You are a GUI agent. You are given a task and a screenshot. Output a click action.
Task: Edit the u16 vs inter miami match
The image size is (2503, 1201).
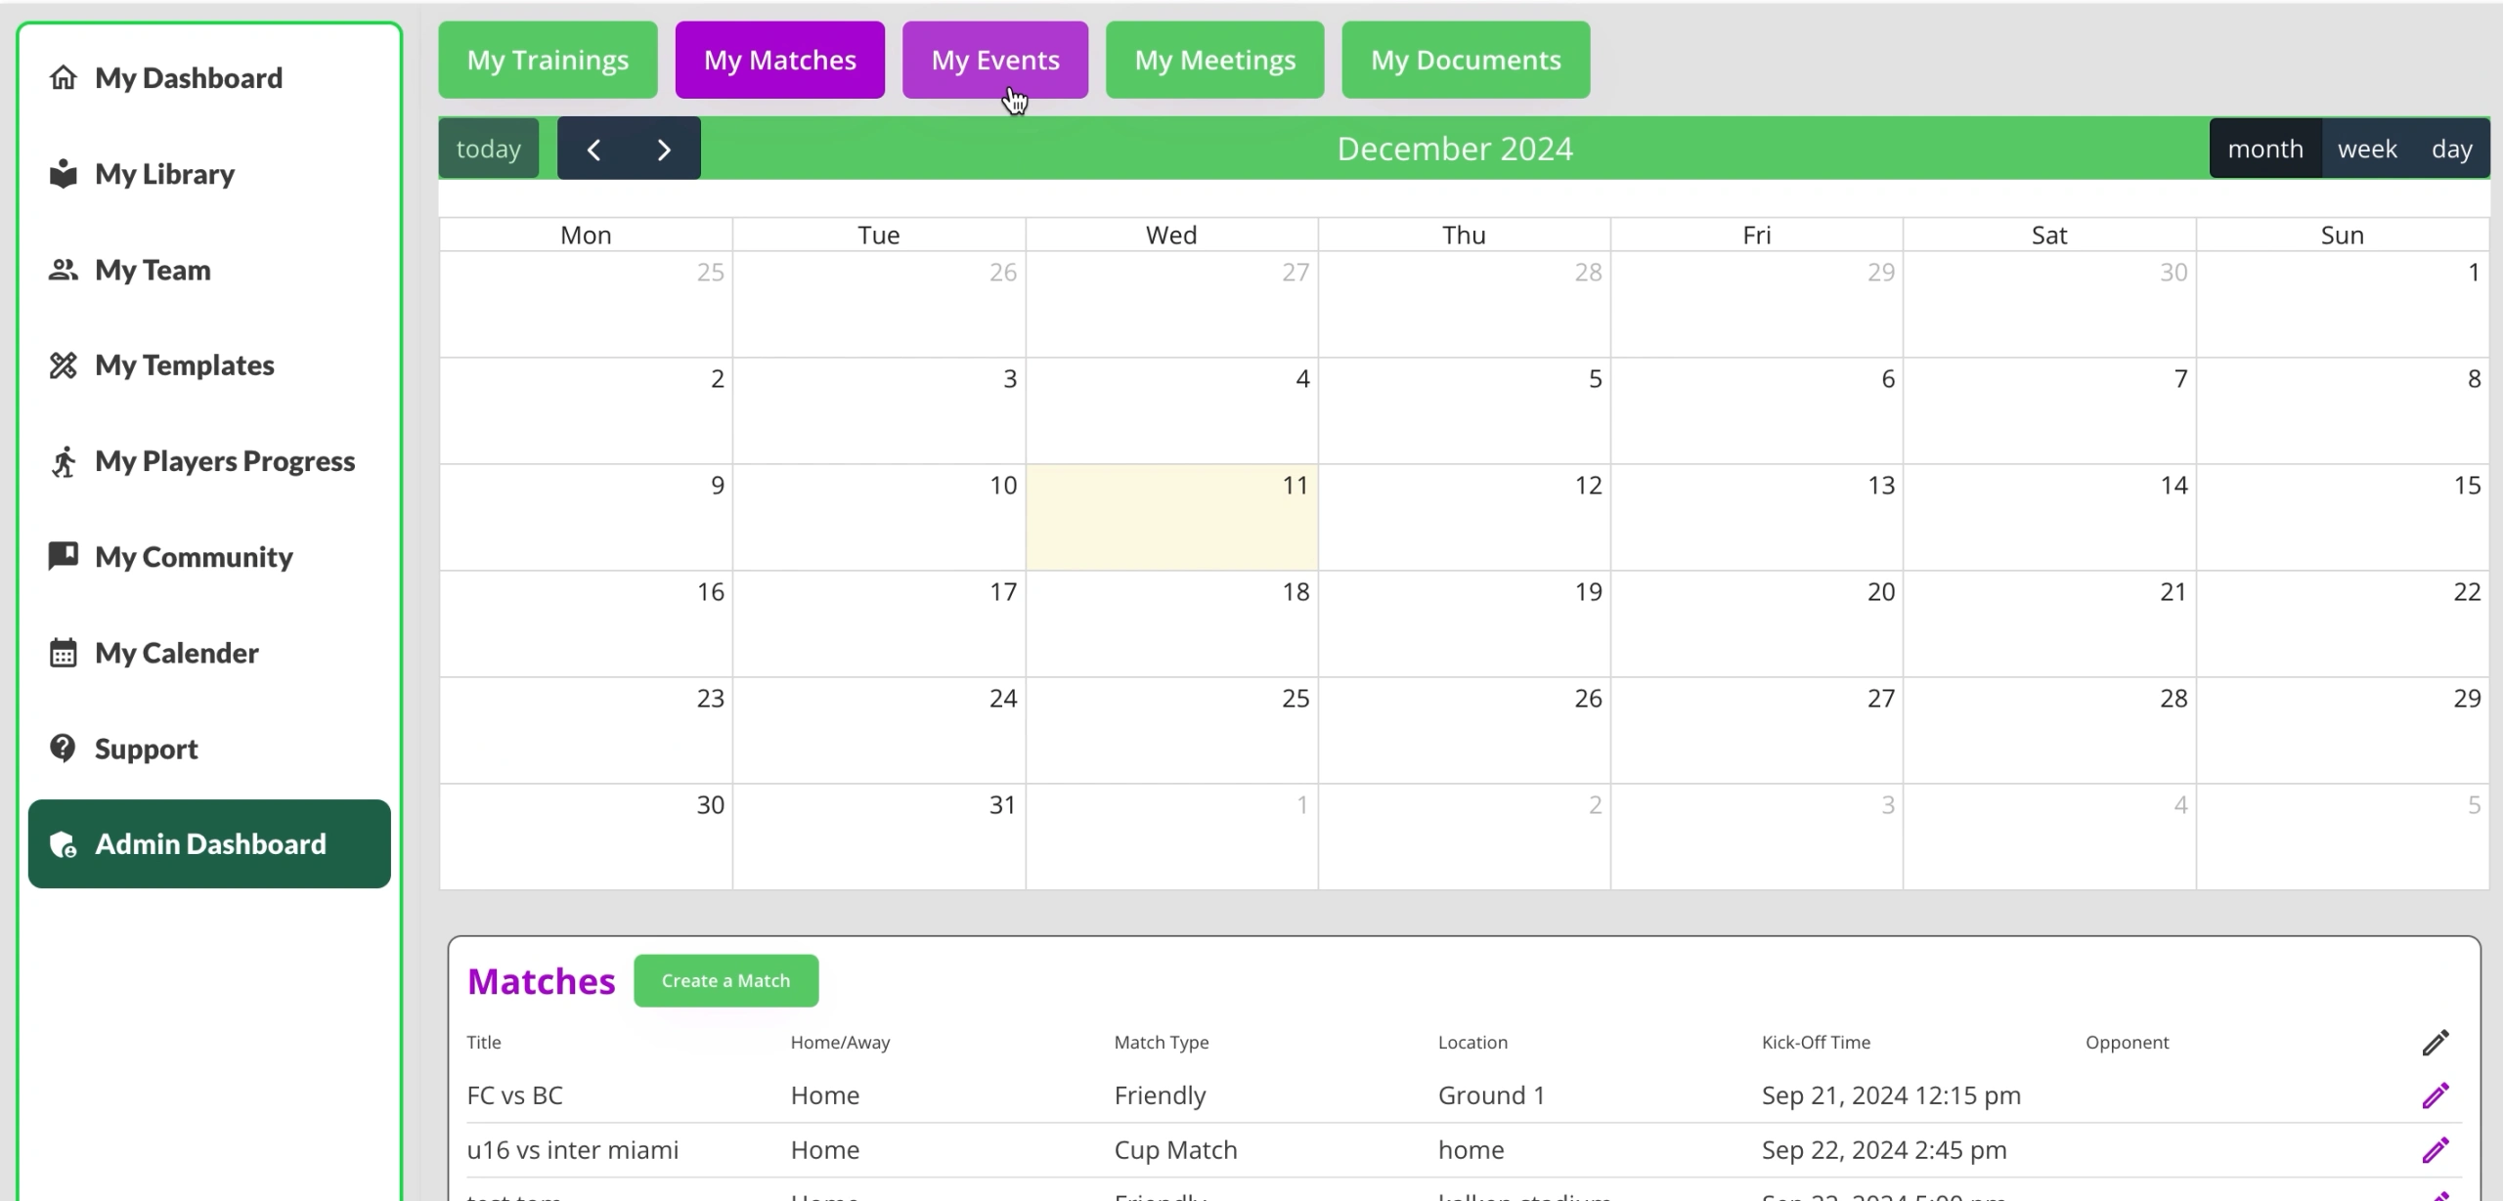[2435, 1150]
